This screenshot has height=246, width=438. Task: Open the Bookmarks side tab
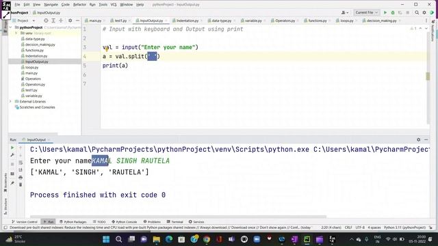tap(5, 182)
